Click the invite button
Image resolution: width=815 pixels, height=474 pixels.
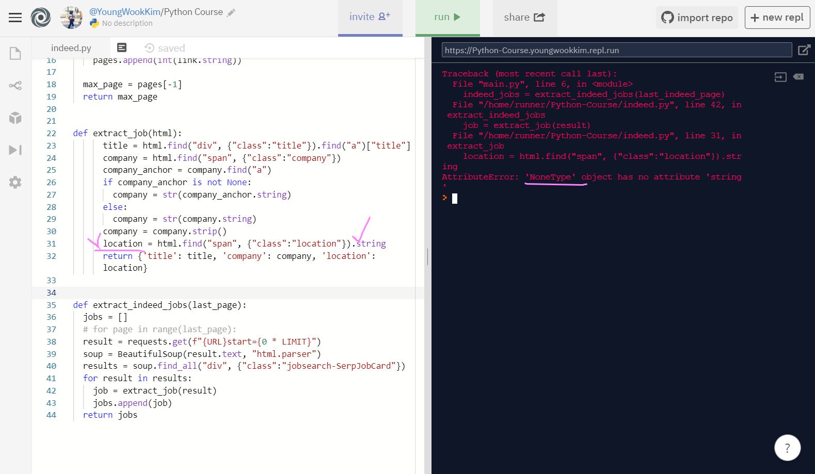point(370,17)
